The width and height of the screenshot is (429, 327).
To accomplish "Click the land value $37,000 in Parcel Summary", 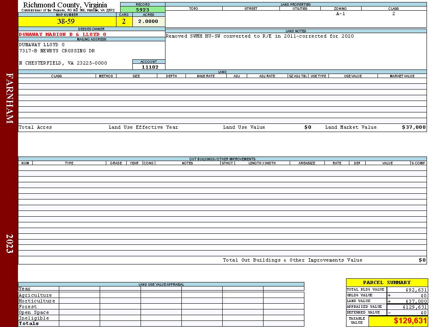I will tap(416, 301).
